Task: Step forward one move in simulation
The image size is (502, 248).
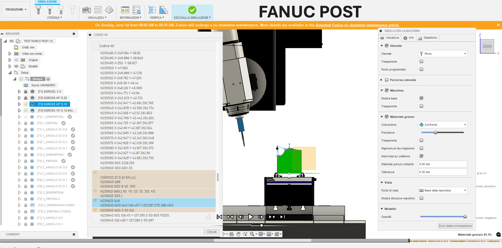Action: (261, 217)
